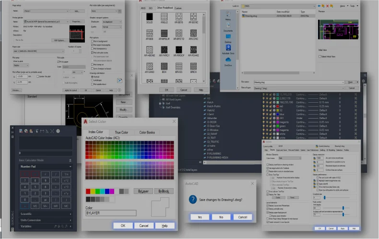
Task: Click QuickCalc Help question mark icon
Action: (58, 131)
